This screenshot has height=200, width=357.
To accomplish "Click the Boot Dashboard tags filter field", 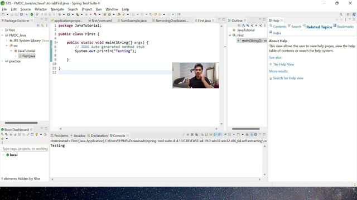I will pyautogui.click(x=25, y=149).
